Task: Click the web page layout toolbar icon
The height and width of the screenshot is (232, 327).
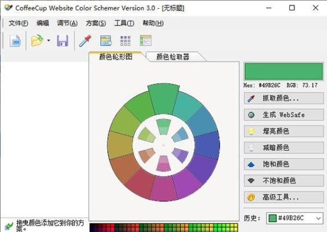Action: pos(146,41)
